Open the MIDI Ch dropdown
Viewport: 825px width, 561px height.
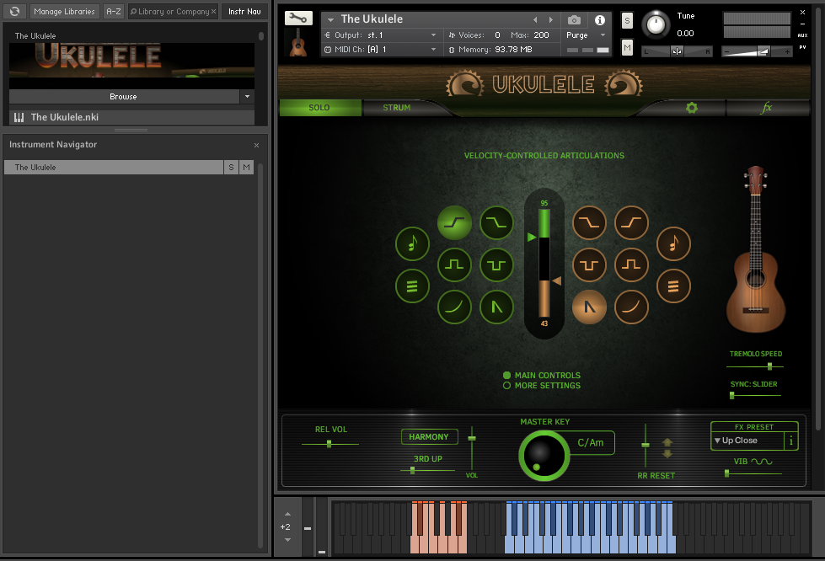coord(433,50)
